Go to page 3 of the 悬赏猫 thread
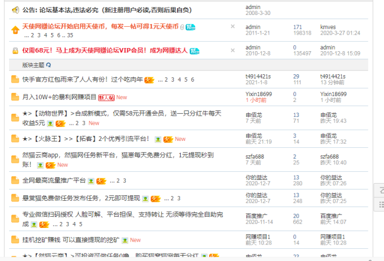The height and width of the screenshot is (261, 384). pos(179,198)
